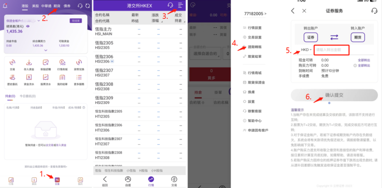Tap the 确认提交 submit button
Screen dimensions: 382x188
tap(334, 95)
